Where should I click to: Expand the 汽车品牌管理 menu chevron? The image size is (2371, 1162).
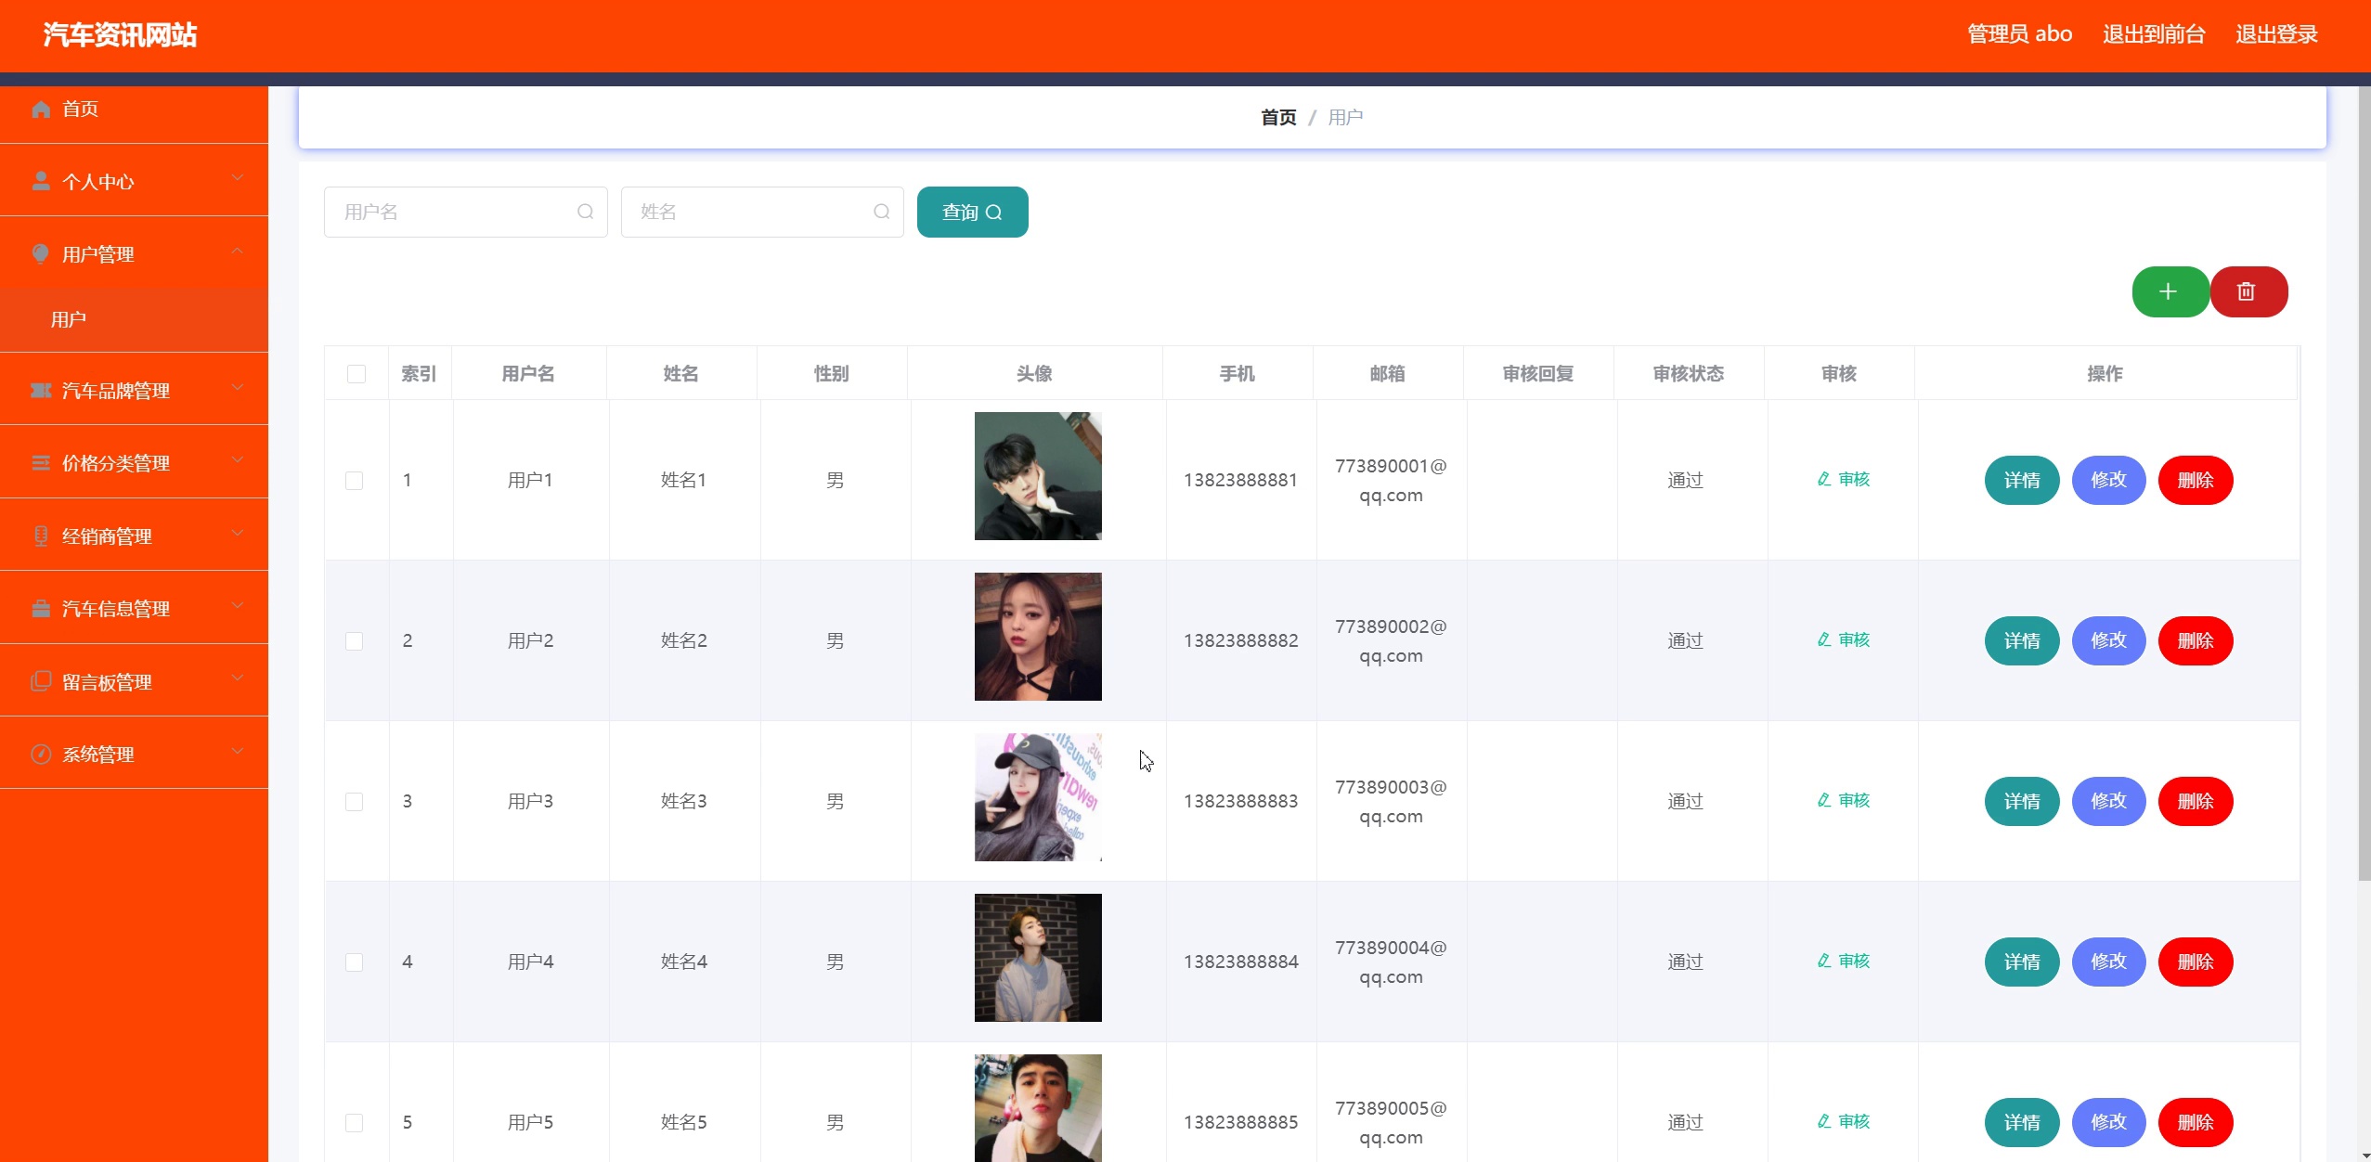coord(238,388)
